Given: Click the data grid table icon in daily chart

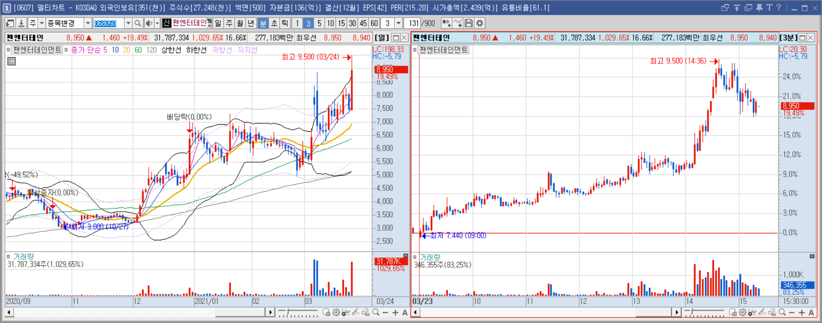Looking at the screenshot, I should (x=12, y=61).
